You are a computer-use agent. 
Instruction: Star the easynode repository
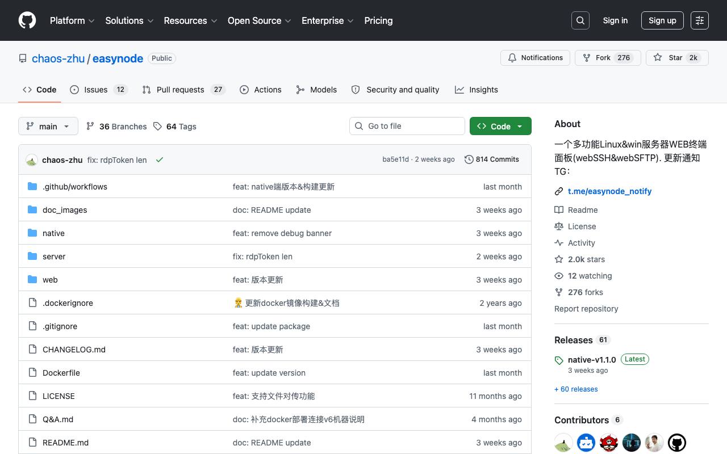click(x=677, y=58)
